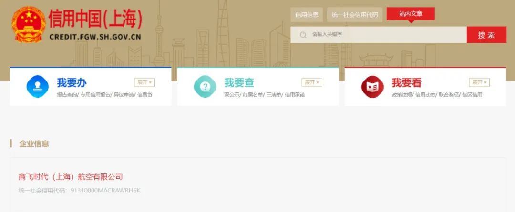The width and height of the screenshot is (515, 212).
Task: Click the red 搜索 button
Action: coord(486,35)
